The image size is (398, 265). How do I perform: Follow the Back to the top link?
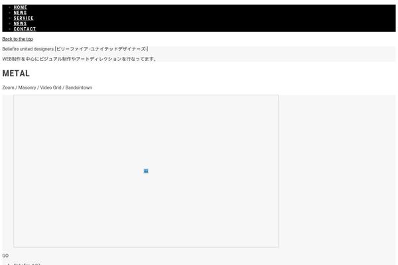[17, 39]
